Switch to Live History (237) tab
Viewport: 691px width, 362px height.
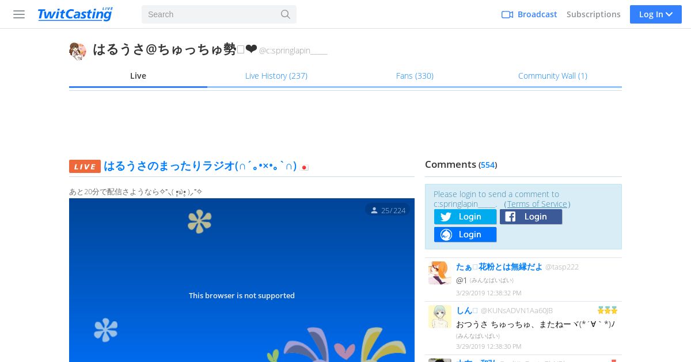(x=276, y=76)
